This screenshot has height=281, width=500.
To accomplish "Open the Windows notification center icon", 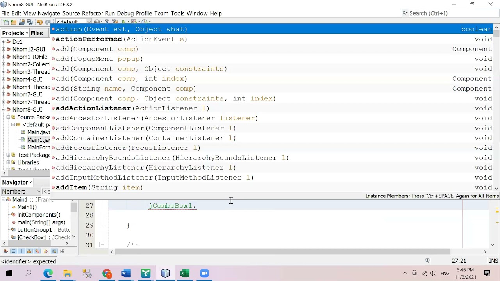I will (x=487, y=273).
